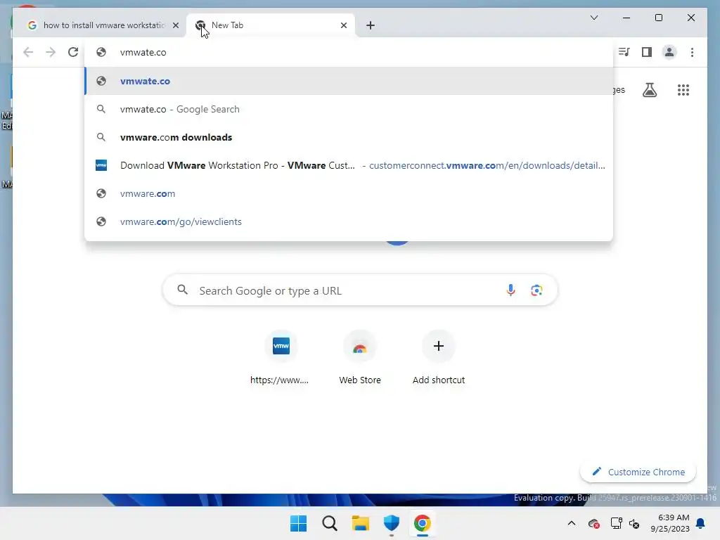The height and width of the screenshot is (540, 720).
Task: Open the Windows Start menu
Action: 298,523
